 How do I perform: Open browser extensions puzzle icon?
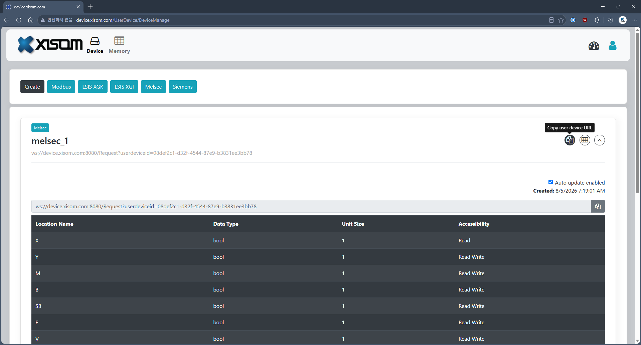coord(597,20)
